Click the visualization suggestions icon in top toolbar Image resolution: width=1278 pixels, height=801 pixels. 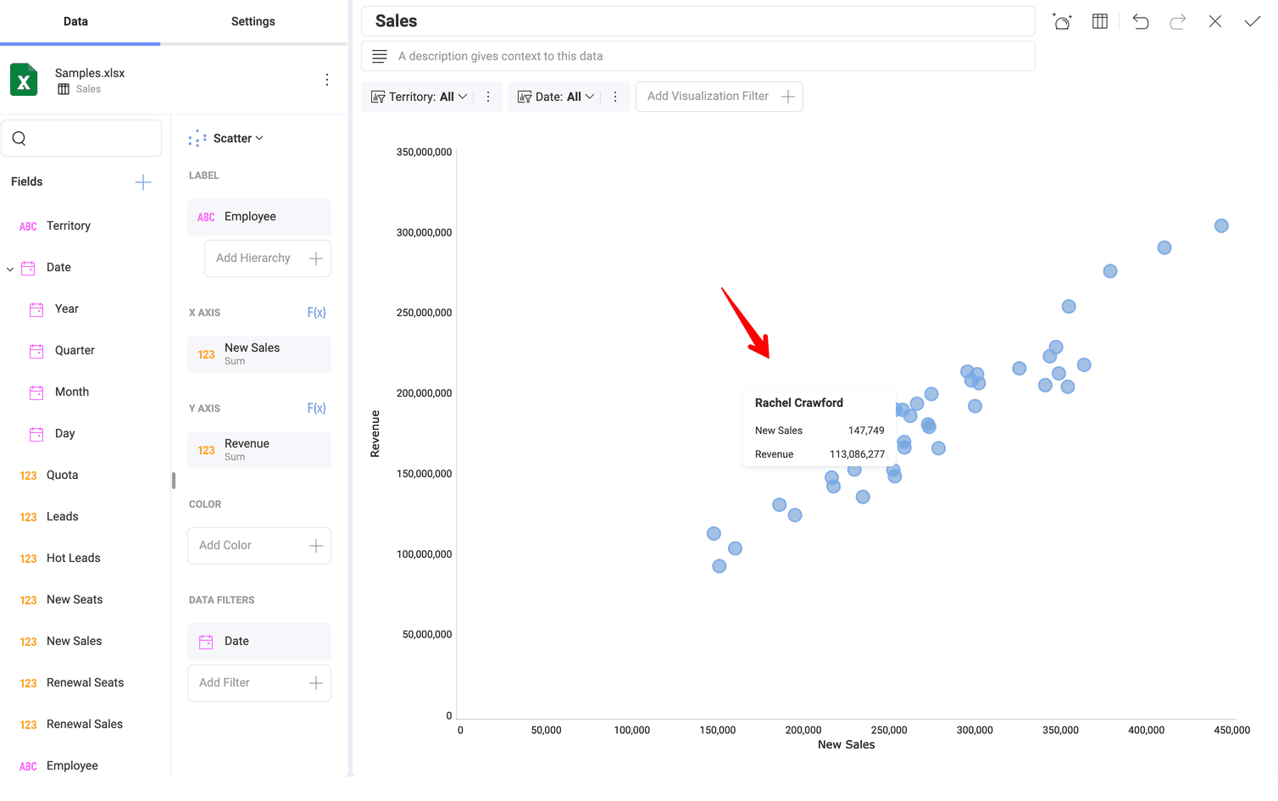coord(1062,21)
